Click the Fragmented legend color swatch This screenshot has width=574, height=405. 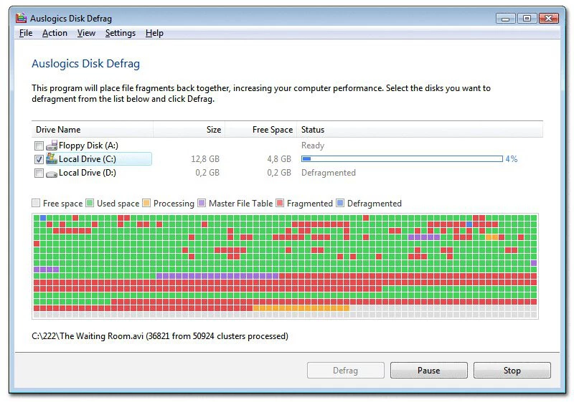pyautogui.click(x=280, y=204)
